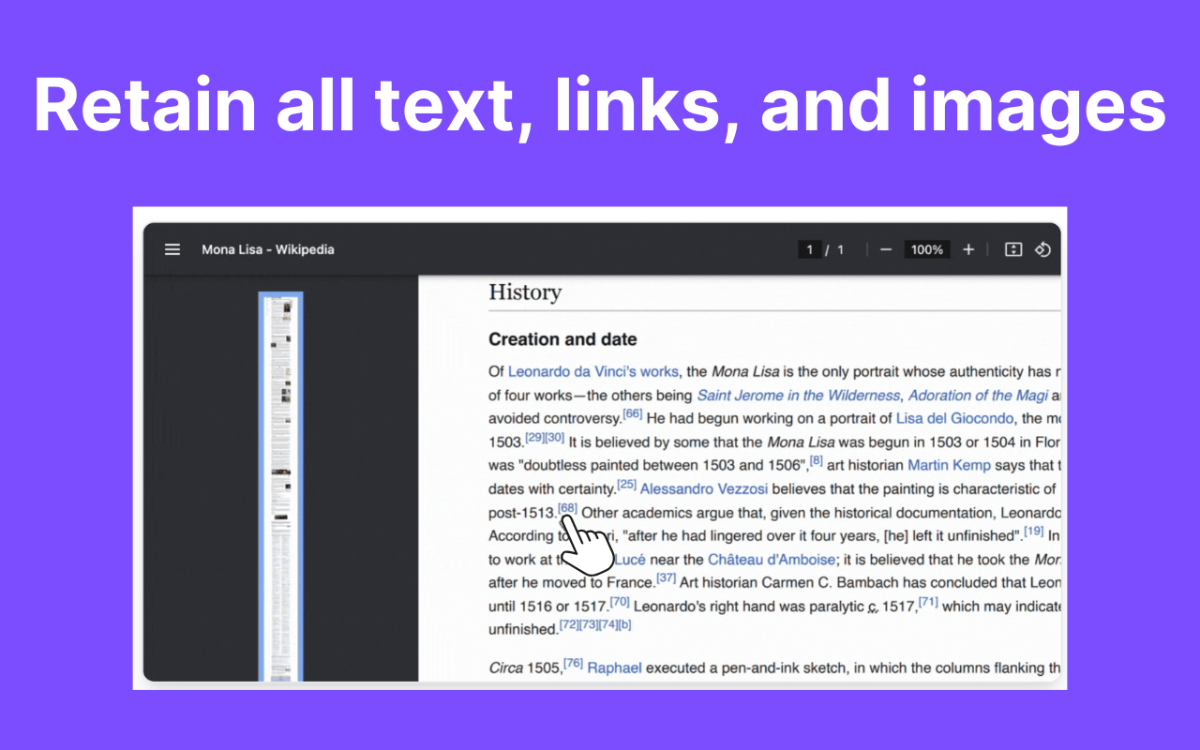Jump to footnote reference [25]

pyautogui.click(x=626, y=484)
